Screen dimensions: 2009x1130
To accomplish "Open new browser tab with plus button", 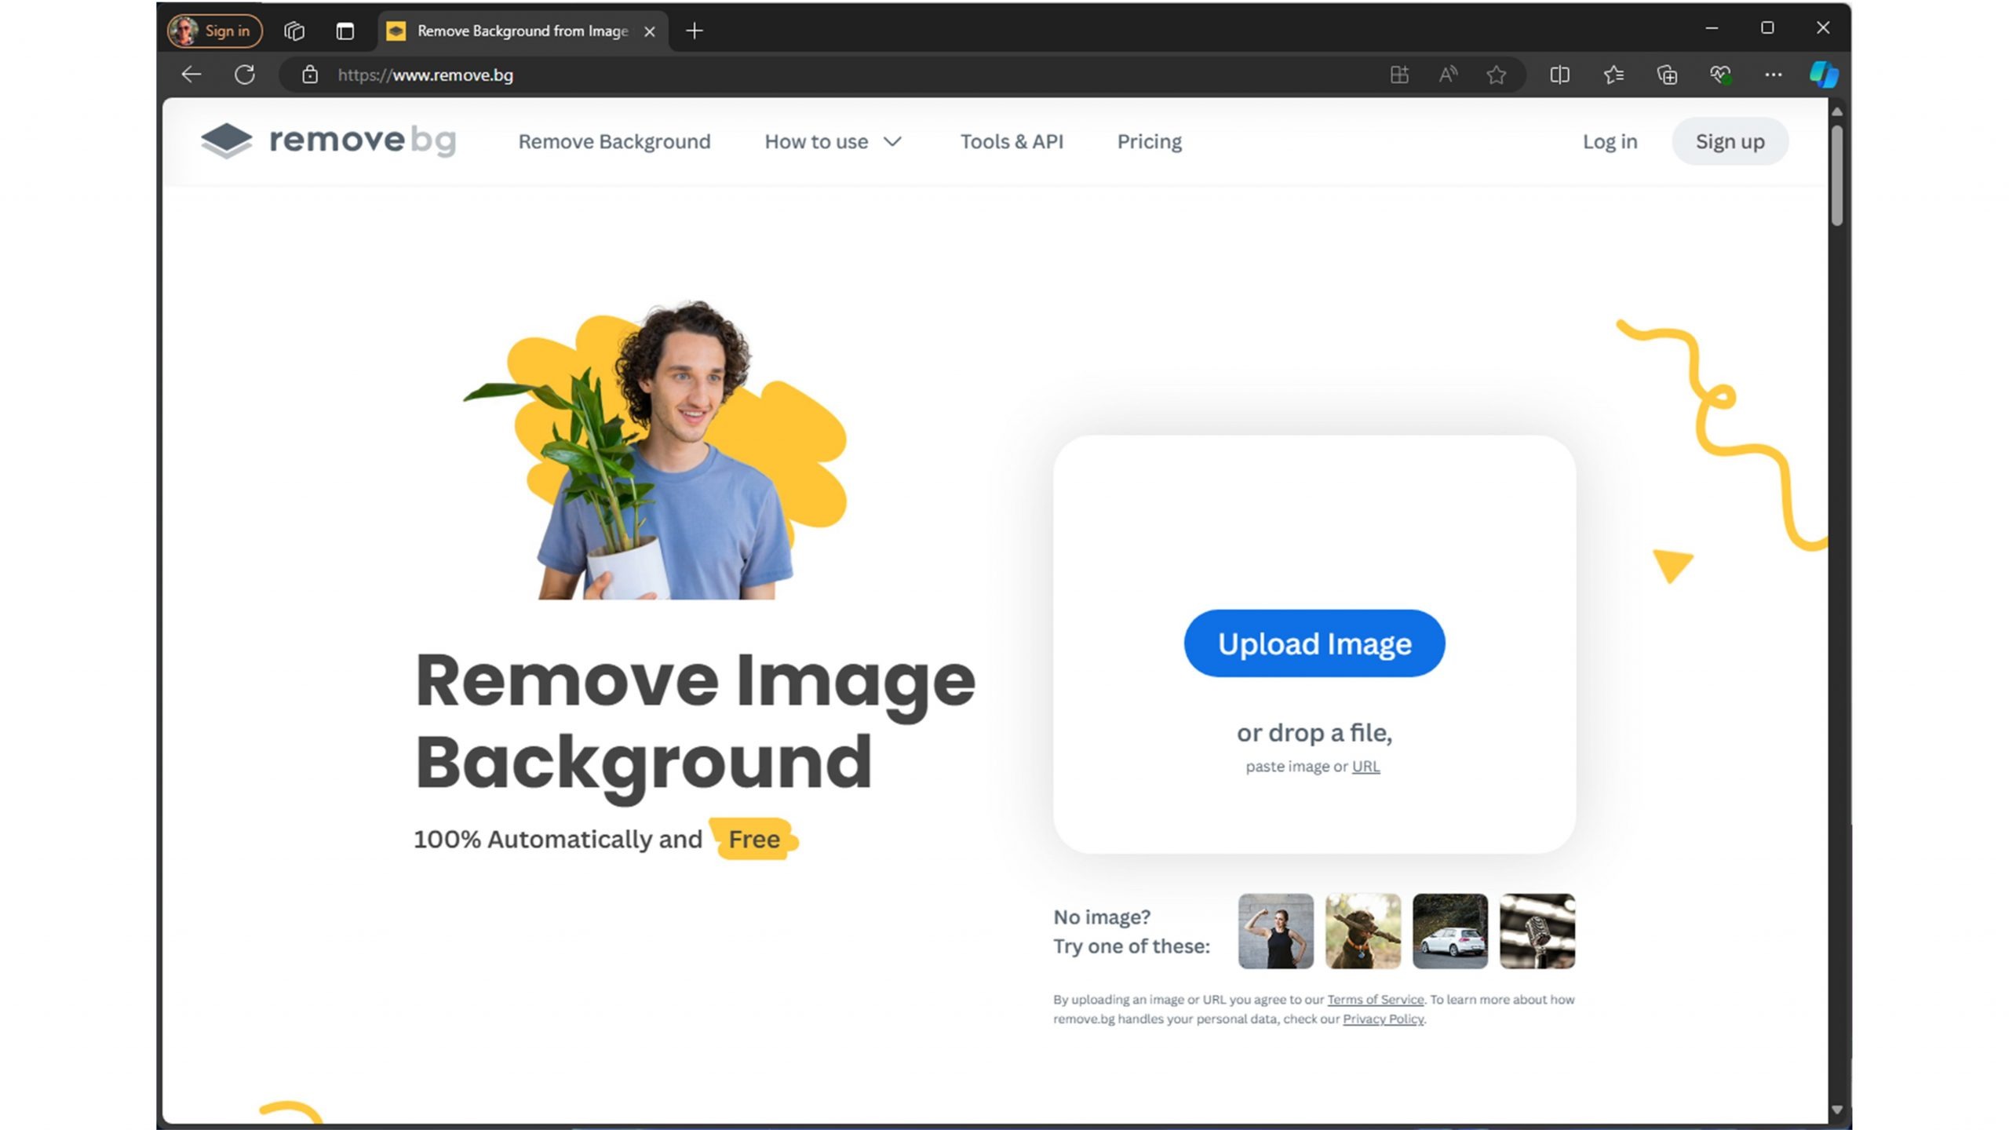I will pos(694,29).
